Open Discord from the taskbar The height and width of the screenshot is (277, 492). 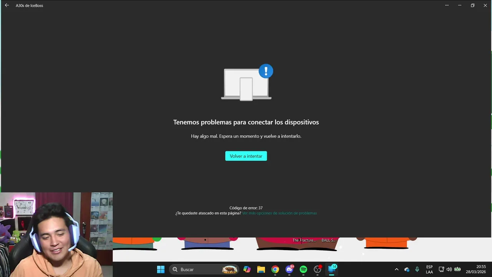[x=289, y=269]
